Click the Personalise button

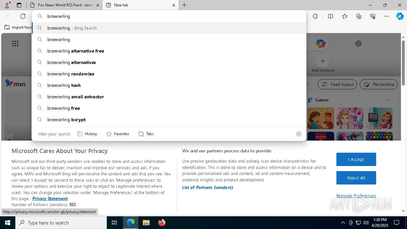coord(379,84)
